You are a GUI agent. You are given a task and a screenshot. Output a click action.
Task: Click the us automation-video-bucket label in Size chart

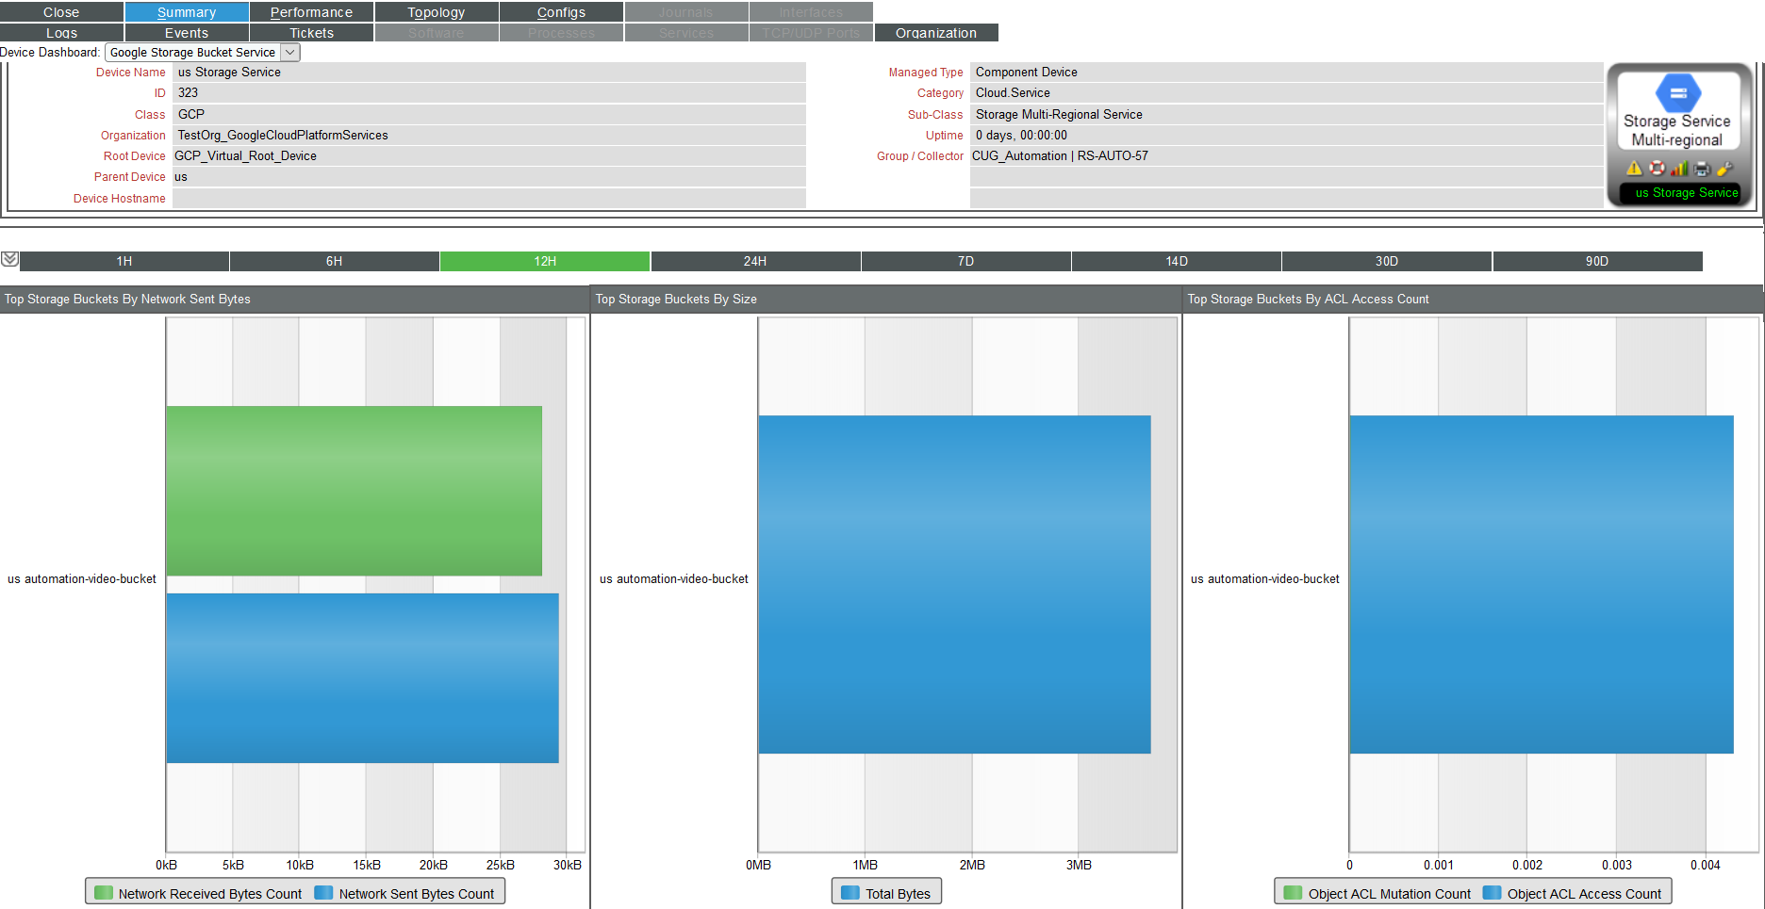[x=673, y=578]
